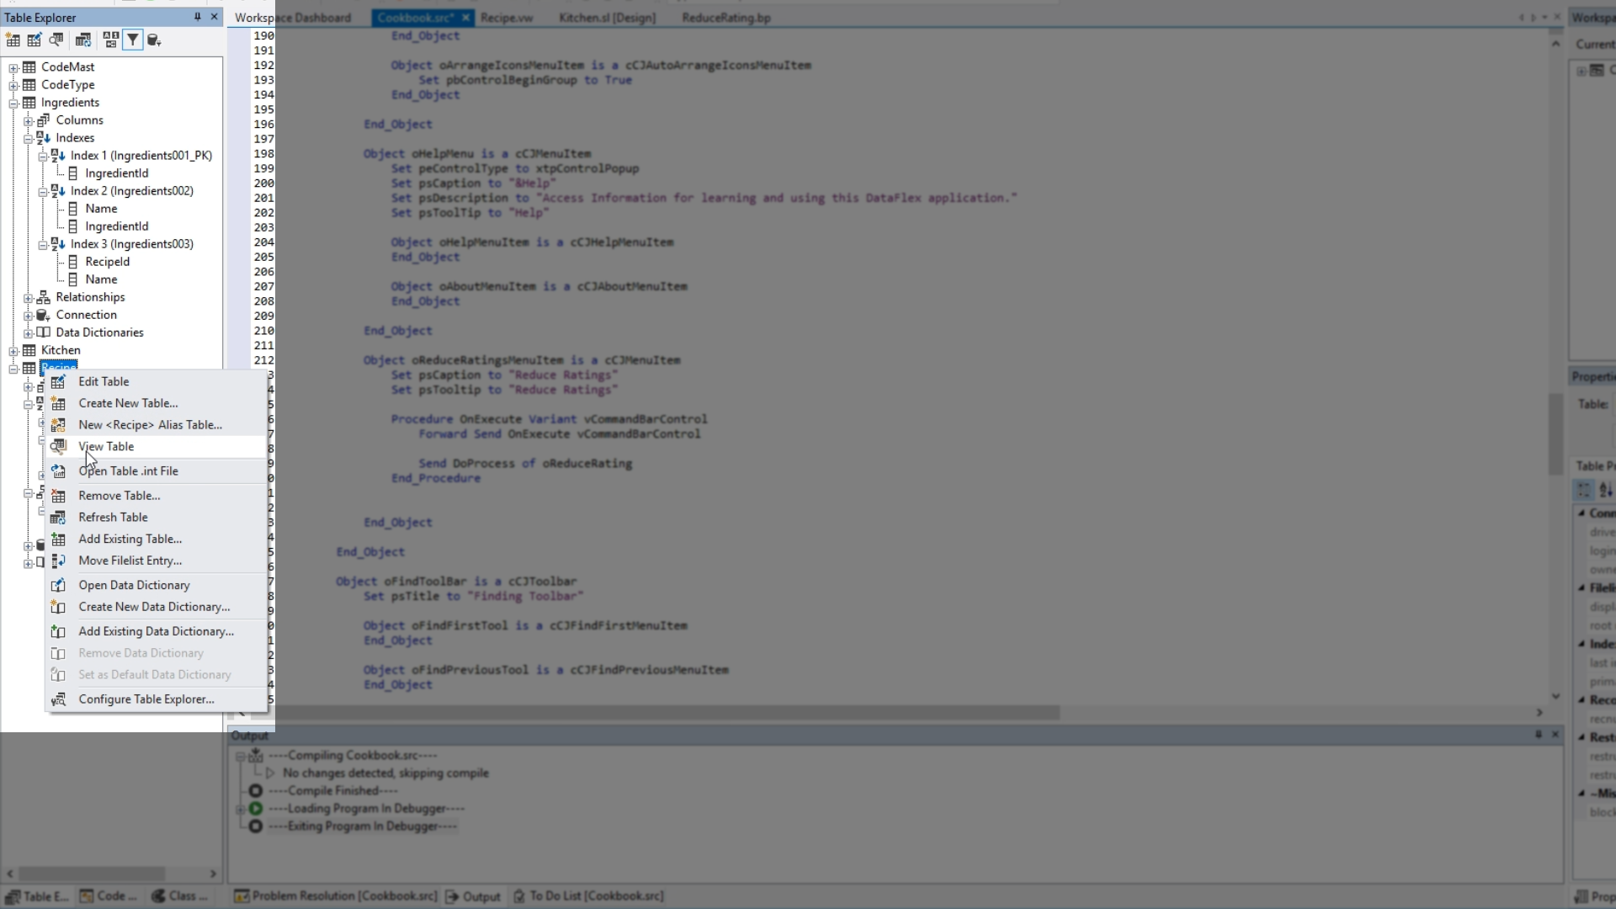Click the Edit Table pencil toolbar icon
This screenshot has width=1616, height=909.
click(35, 40)
